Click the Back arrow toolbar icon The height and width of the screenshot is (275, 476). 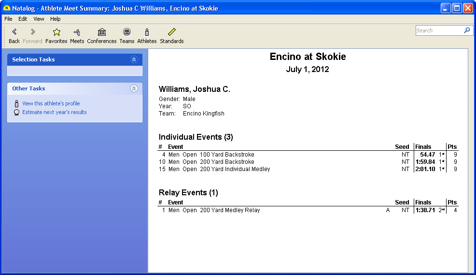tap(14, 32)
